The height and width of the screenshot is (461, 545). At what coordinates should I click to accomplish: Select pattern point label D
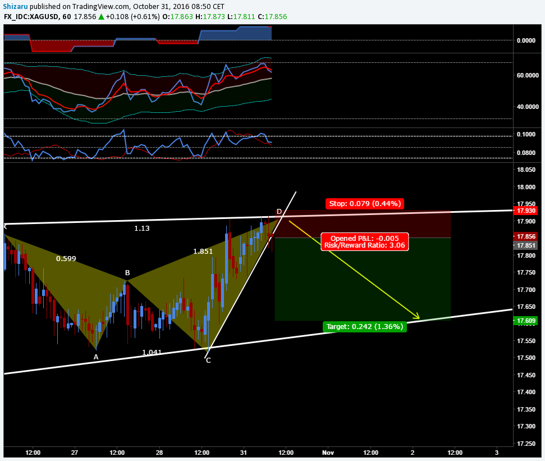coord(279,212)
